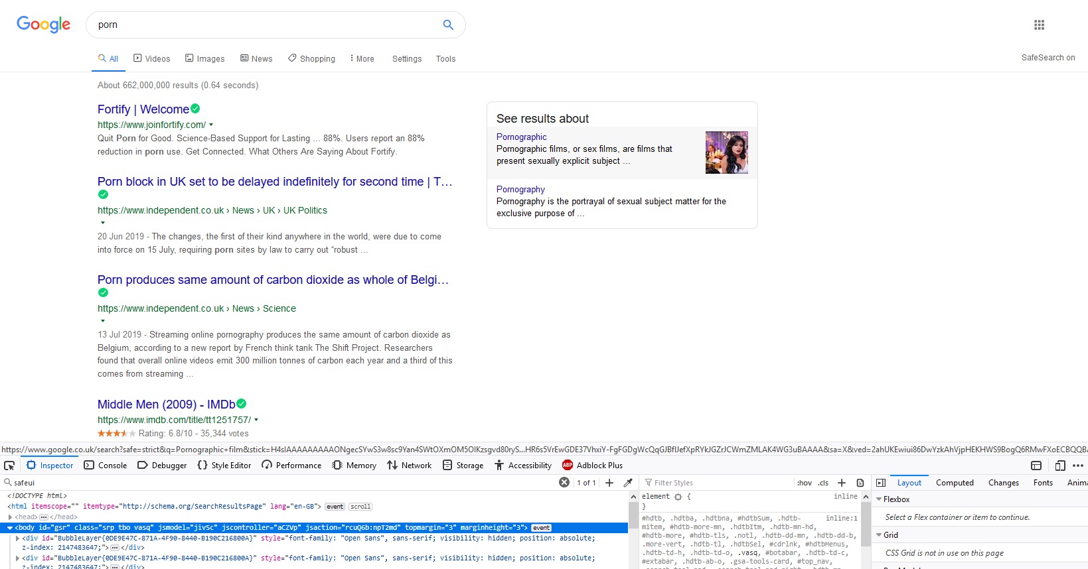Open the DevTools more-options menu
Image resolution: width=1088 pixels, height=569 pixels.
1078,466
